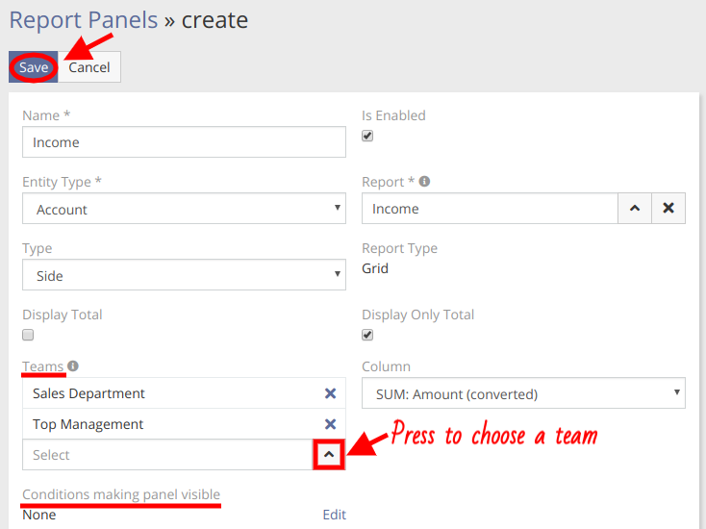This screenshot has width=706, height=529.
Task: Clear the Report field with X icon
Action: coord(668,209)
